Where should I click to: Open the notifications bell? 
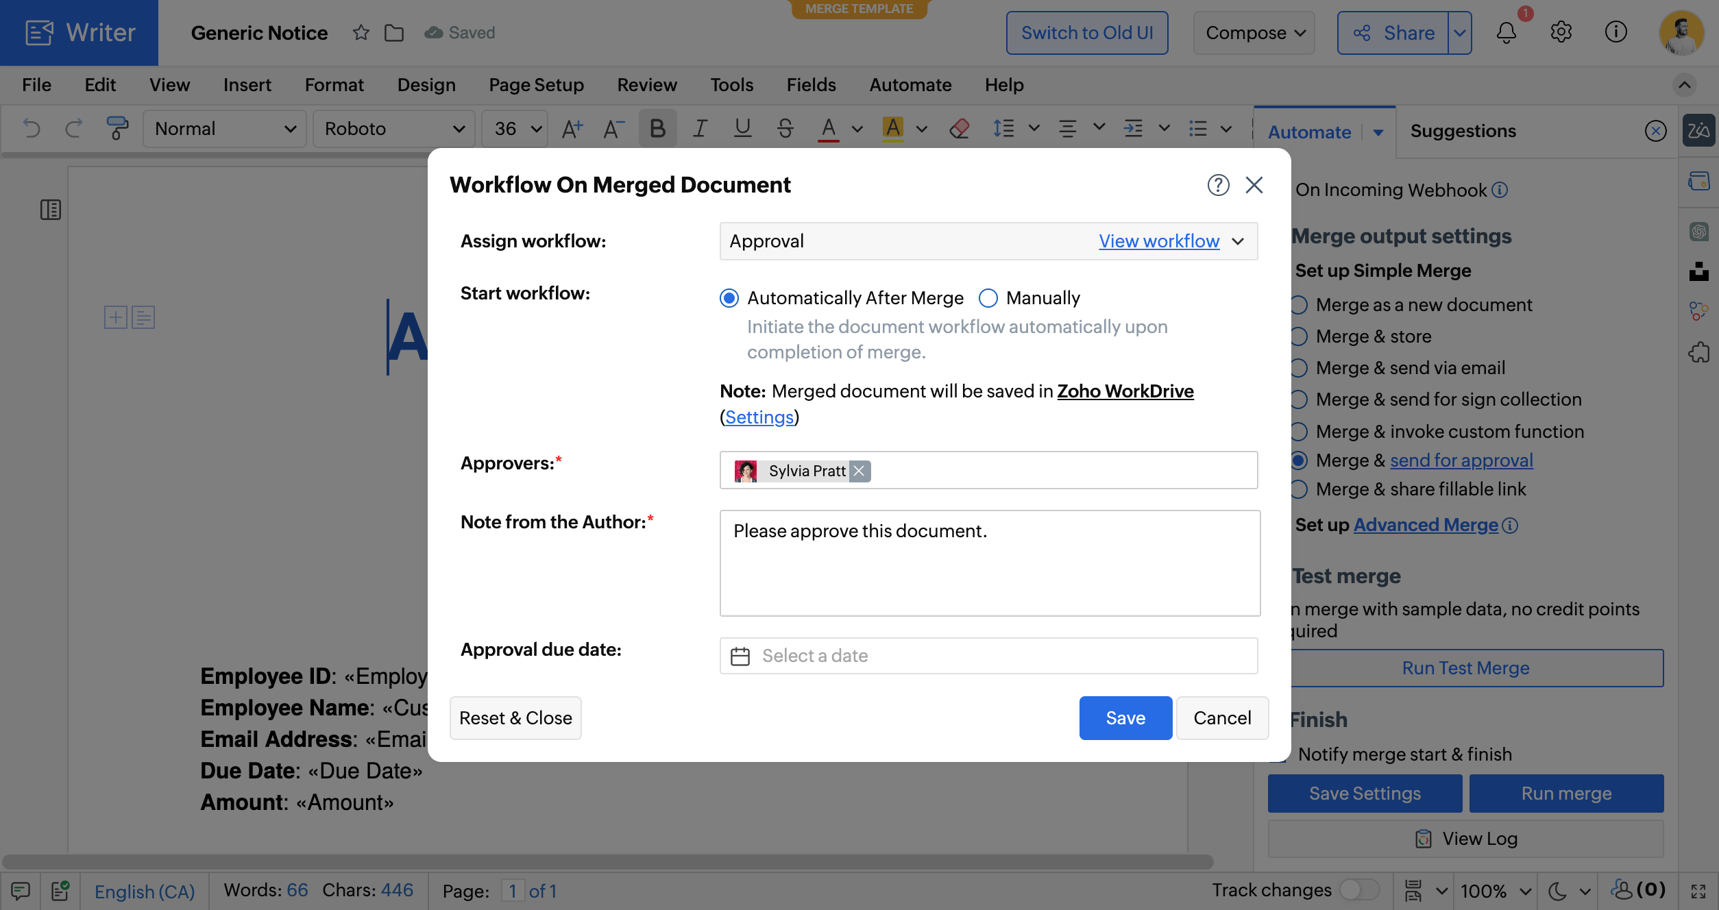1506,32
